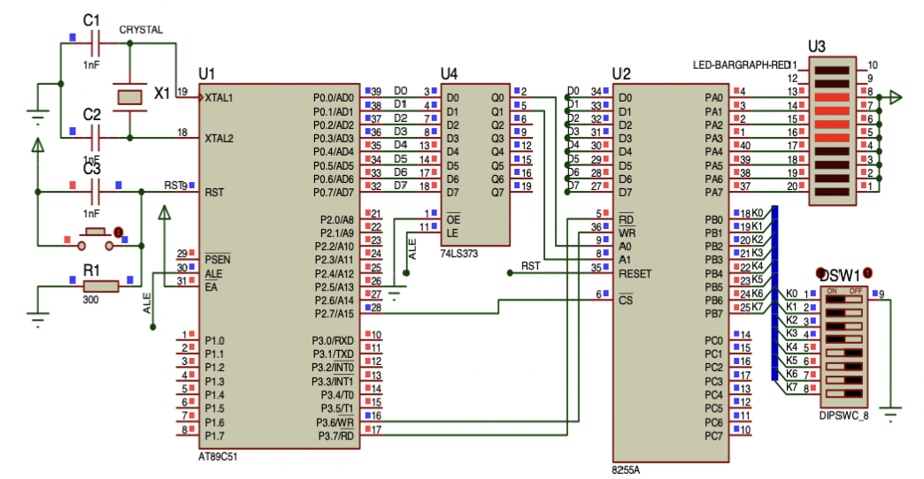924x479 pixels.
Task: Click the P0.0/AD0 pin label
Action: point(334,98)
